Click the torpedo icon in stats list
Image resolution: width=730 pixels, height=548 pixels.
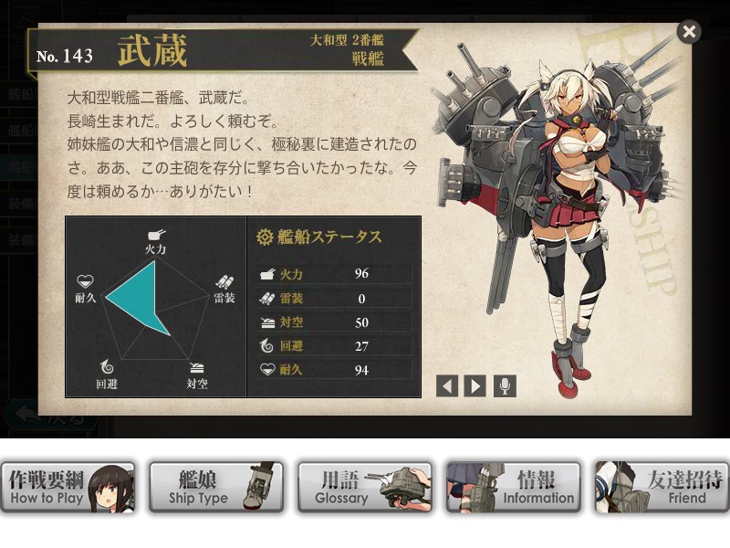[x=267, y=299]
